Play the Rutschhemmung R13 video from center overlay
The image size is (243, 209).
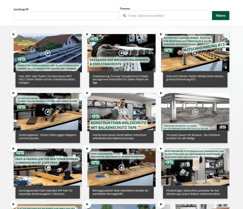click(195, 53)
